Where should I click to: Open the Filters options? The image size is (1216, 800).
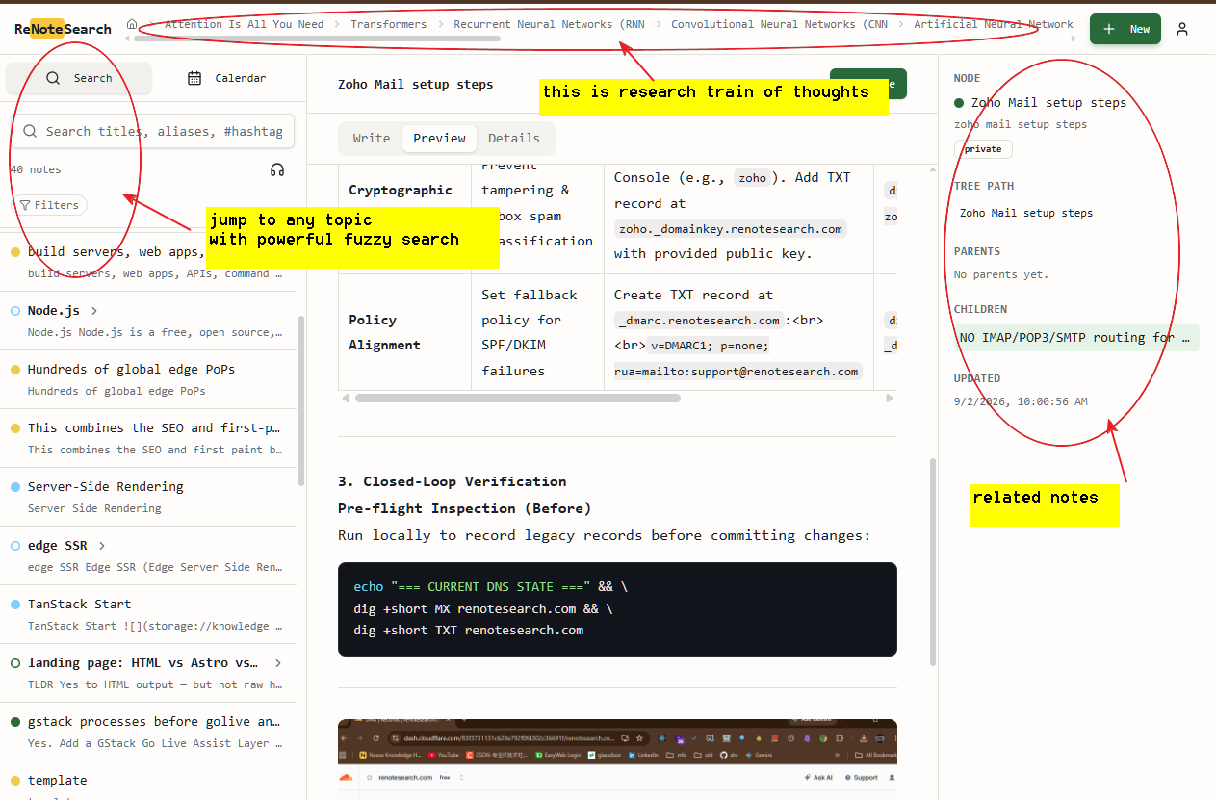click(48, 205)
